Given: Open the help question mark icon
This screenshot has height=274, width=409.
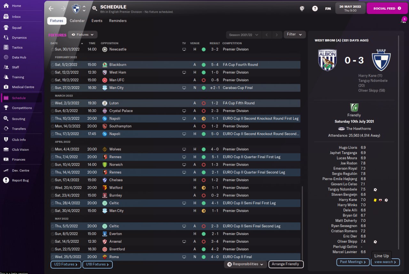Looking at the screenshot, I should [315, 9].
